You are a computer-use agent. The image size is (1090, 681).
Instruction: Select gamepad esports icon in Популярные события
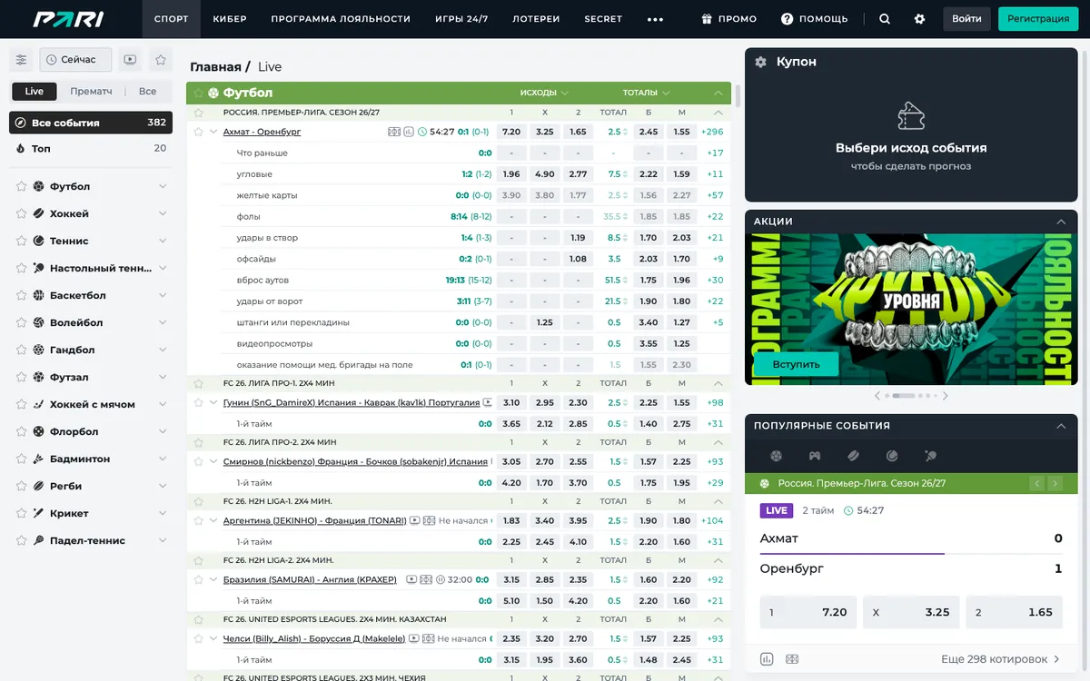tap(815, 456)
